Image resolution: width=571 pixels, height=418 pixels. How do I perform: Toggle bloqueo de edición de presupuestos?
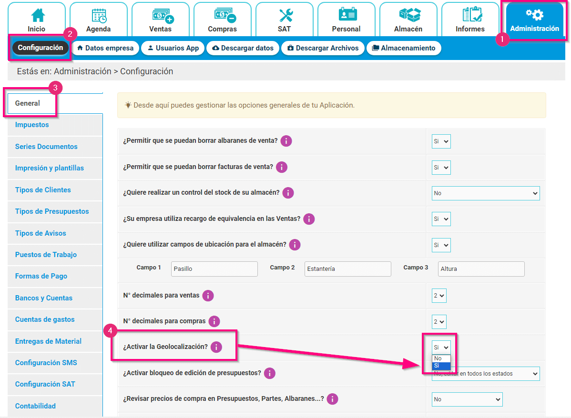coord(485,373)
